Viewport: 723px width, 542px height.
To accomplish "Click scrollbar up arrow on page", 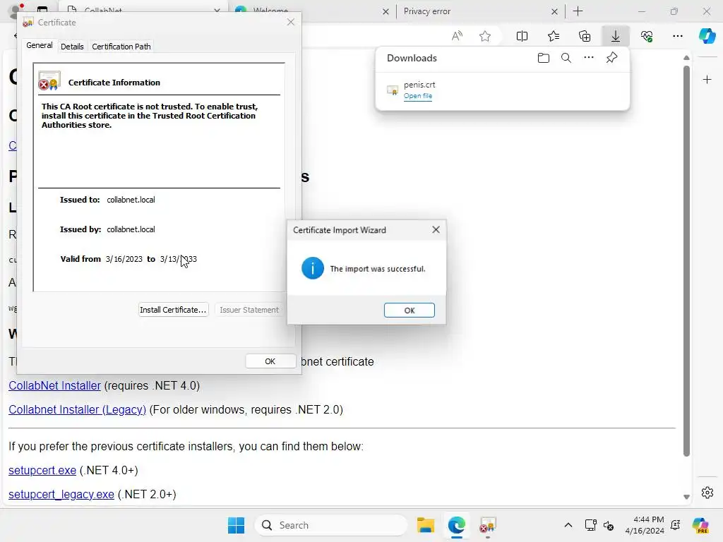I will tap(686, 58).
